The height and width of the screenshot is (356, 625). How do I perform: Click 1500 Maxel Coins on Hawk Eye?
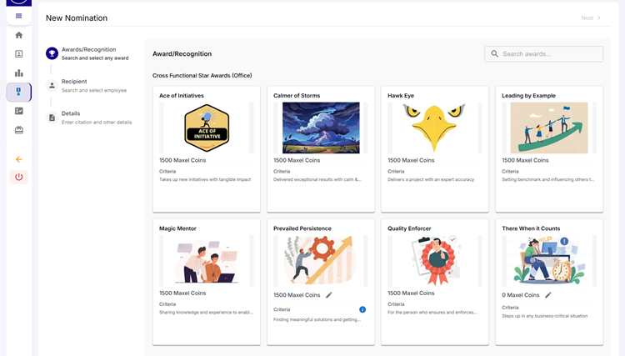411,160
